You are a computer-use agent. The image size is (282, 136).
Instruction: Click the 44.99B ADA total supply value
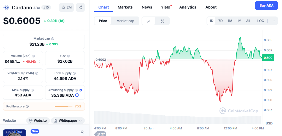click(65, 79)
